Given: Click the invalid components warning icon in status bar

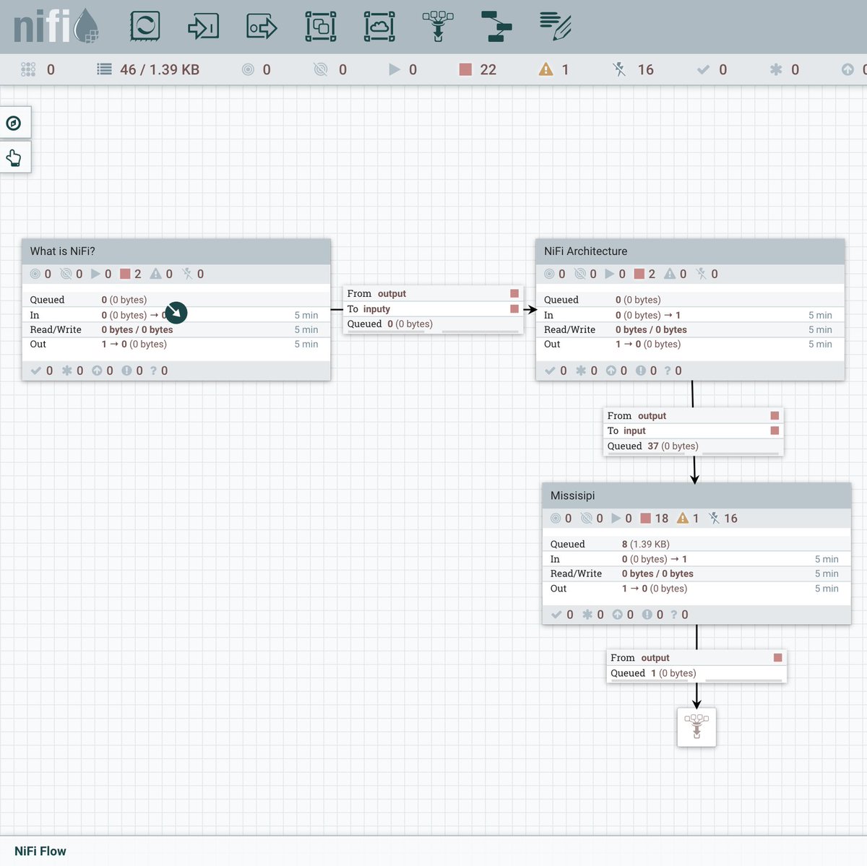Looking at the screenshot, I should click(545, 69).
